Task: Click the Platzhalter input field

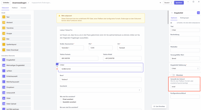Action: 185,50
